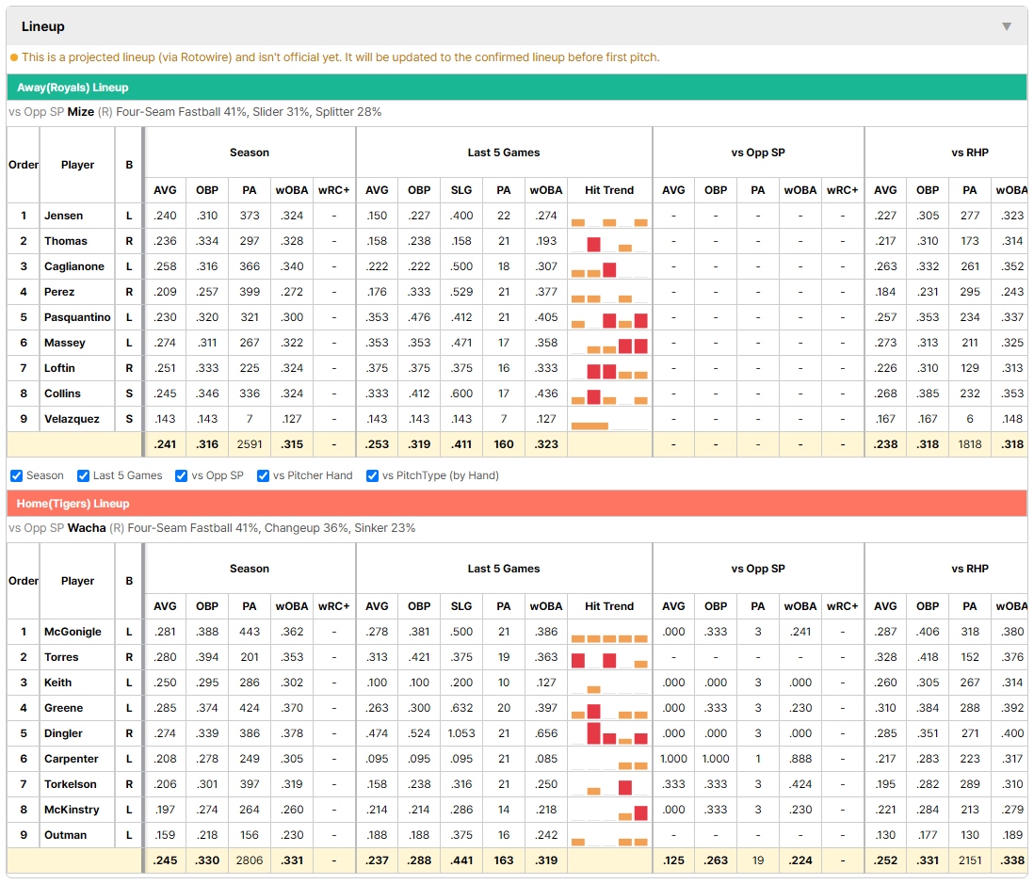Select player Greene in Tigers lineup

63,708
